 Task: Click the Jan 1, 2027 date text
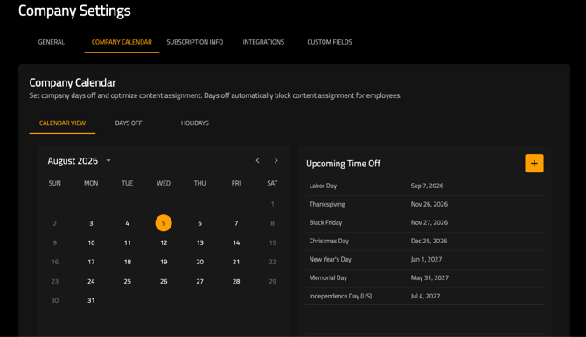tap(426, 259)
